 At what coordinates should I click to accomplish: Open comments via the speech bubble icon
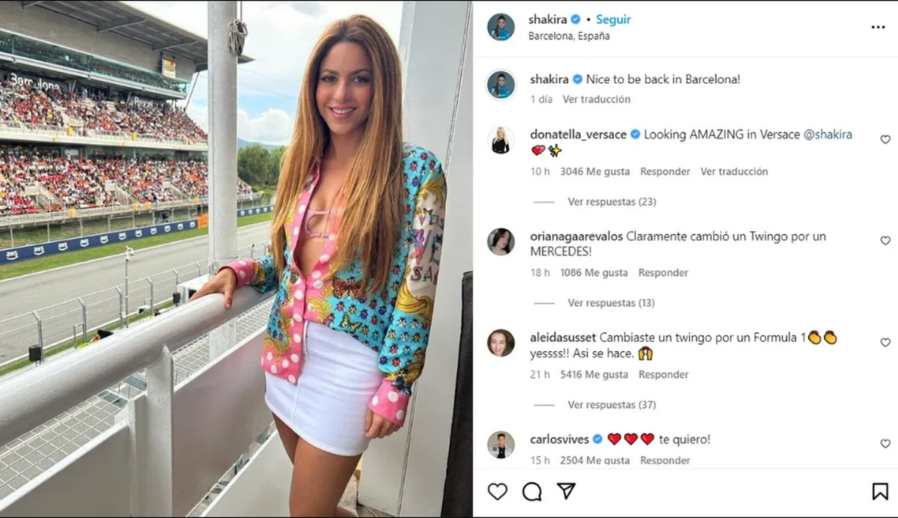point(532,491)
